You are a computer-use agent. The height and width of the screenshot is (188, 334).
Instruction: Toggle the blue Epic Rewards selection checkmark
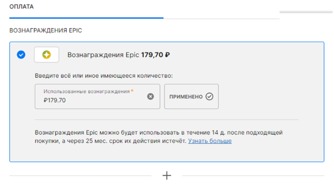click(21, 55)
